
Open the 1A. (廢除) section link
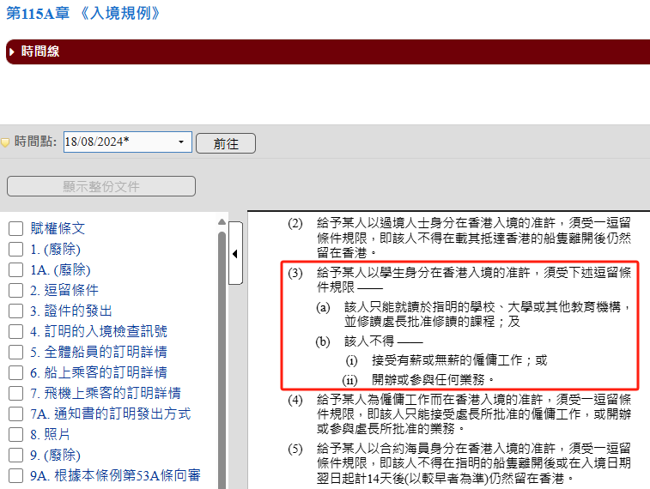(60, 270)
